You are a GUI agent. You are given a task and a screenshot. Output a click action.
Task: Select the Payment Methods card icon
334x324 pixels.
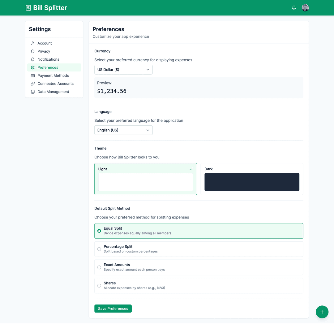[32, 75]
